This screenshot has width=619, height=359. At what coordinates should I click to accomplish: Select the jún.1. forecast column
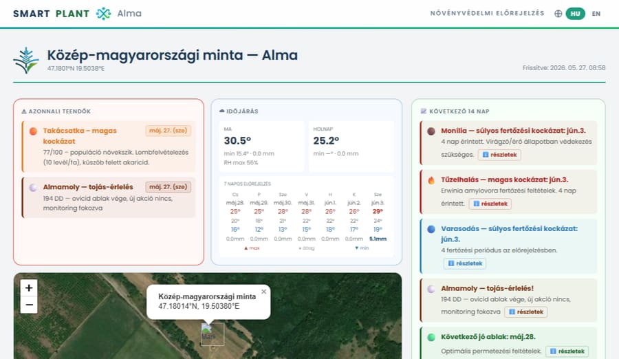click(330, 217)
